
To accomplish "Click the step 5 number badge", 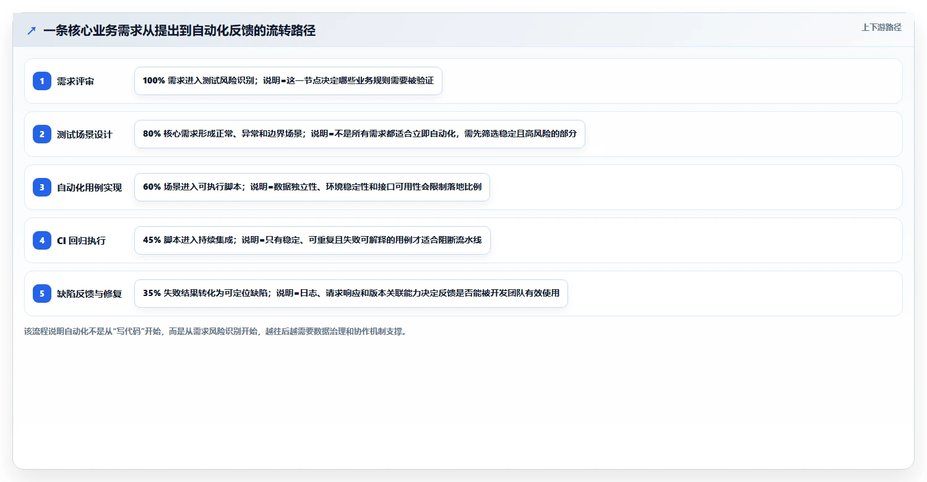I will [42, 294].
